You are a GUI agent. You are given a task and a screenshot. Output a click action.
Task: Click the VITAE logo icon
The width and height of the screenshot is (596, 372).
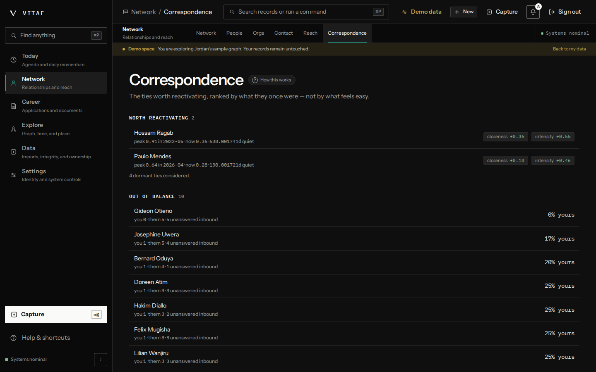[13, 13]
